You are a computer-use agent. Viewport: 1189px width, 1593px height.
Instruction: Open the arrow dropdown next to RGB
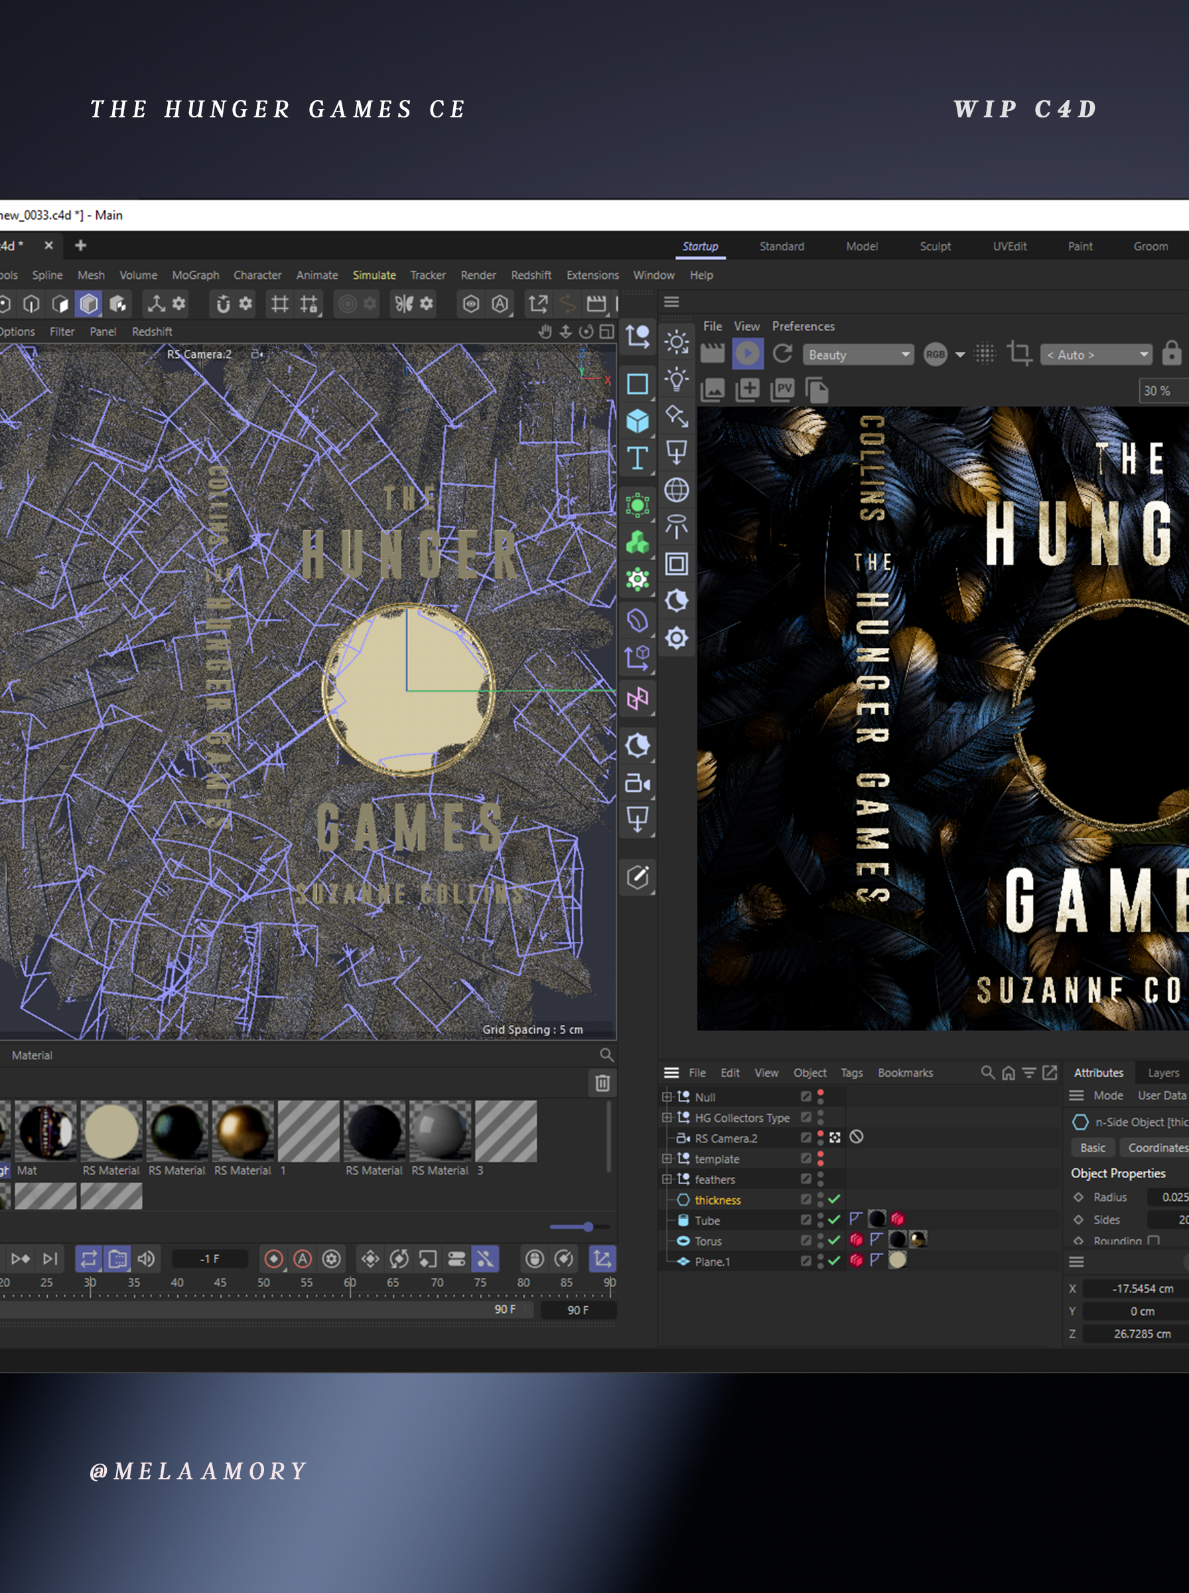click(960, 354)
